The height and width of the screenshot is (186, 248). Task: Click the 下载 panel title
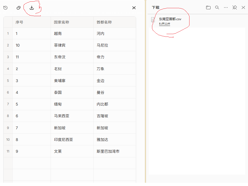[156, 7]
